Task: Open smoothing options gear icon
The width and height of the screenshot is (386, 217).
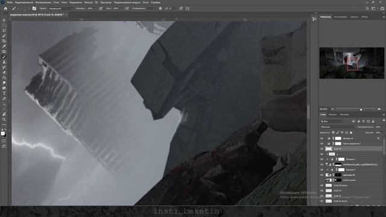Action: pos(160,8)
